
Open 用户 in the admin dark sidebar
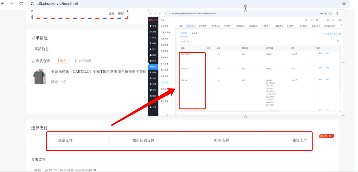coord(153,49)
